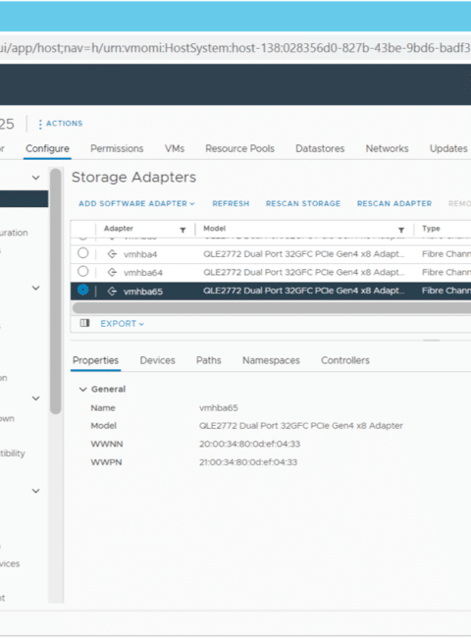Click the vmhba64 adapter icon
The width and height of the screenshot is (471, 638).
tap(112, 273)
